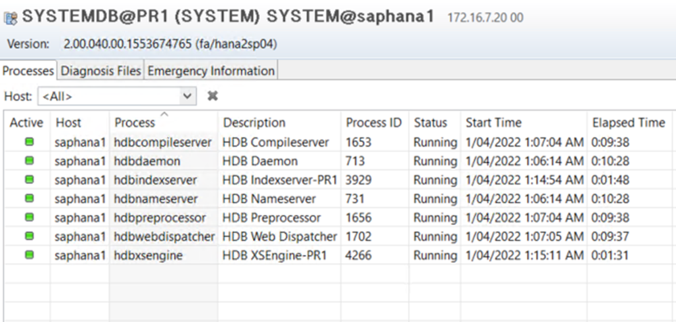Clear the host filter with the X icon
Viewport: 676px width, 322px height.
pos(212,95)
